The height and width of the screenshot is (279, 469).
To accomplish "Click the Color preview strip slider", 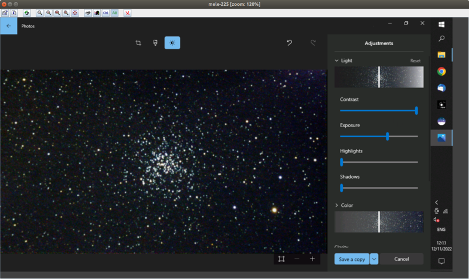I will tap(379, 222).
